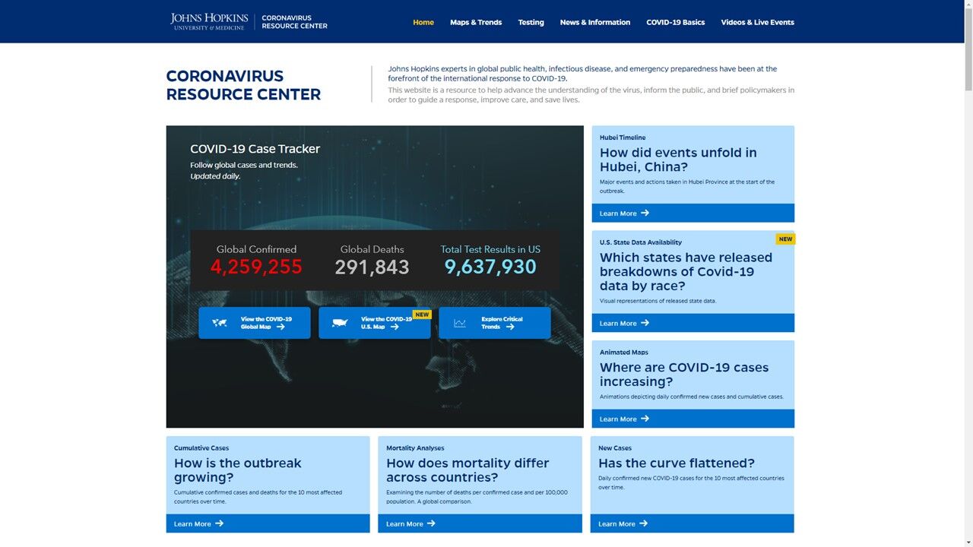Open the Testing menu item
Image resolution: width=973 pixels, height=547 pixels.
point(531,22)
